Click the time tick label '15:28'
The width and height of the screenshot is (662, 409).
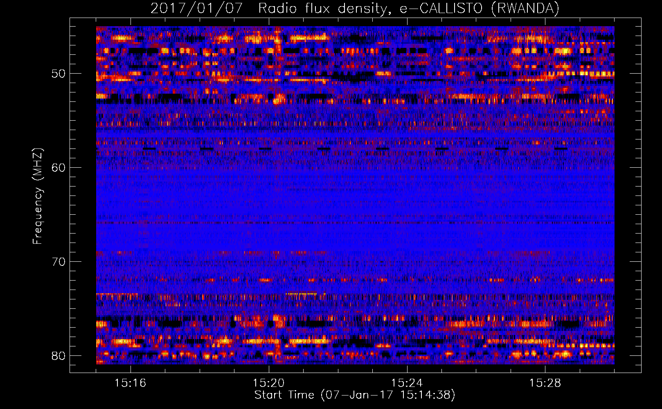tap(545, 383)
